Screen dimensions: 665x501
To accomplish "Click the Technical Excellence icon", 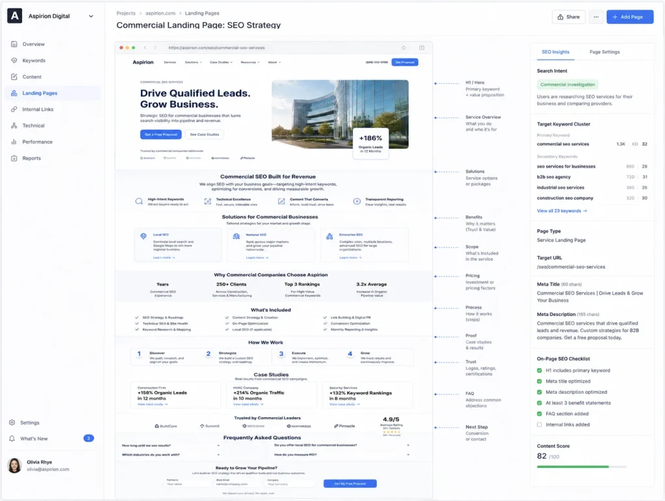I will (207, 201).
